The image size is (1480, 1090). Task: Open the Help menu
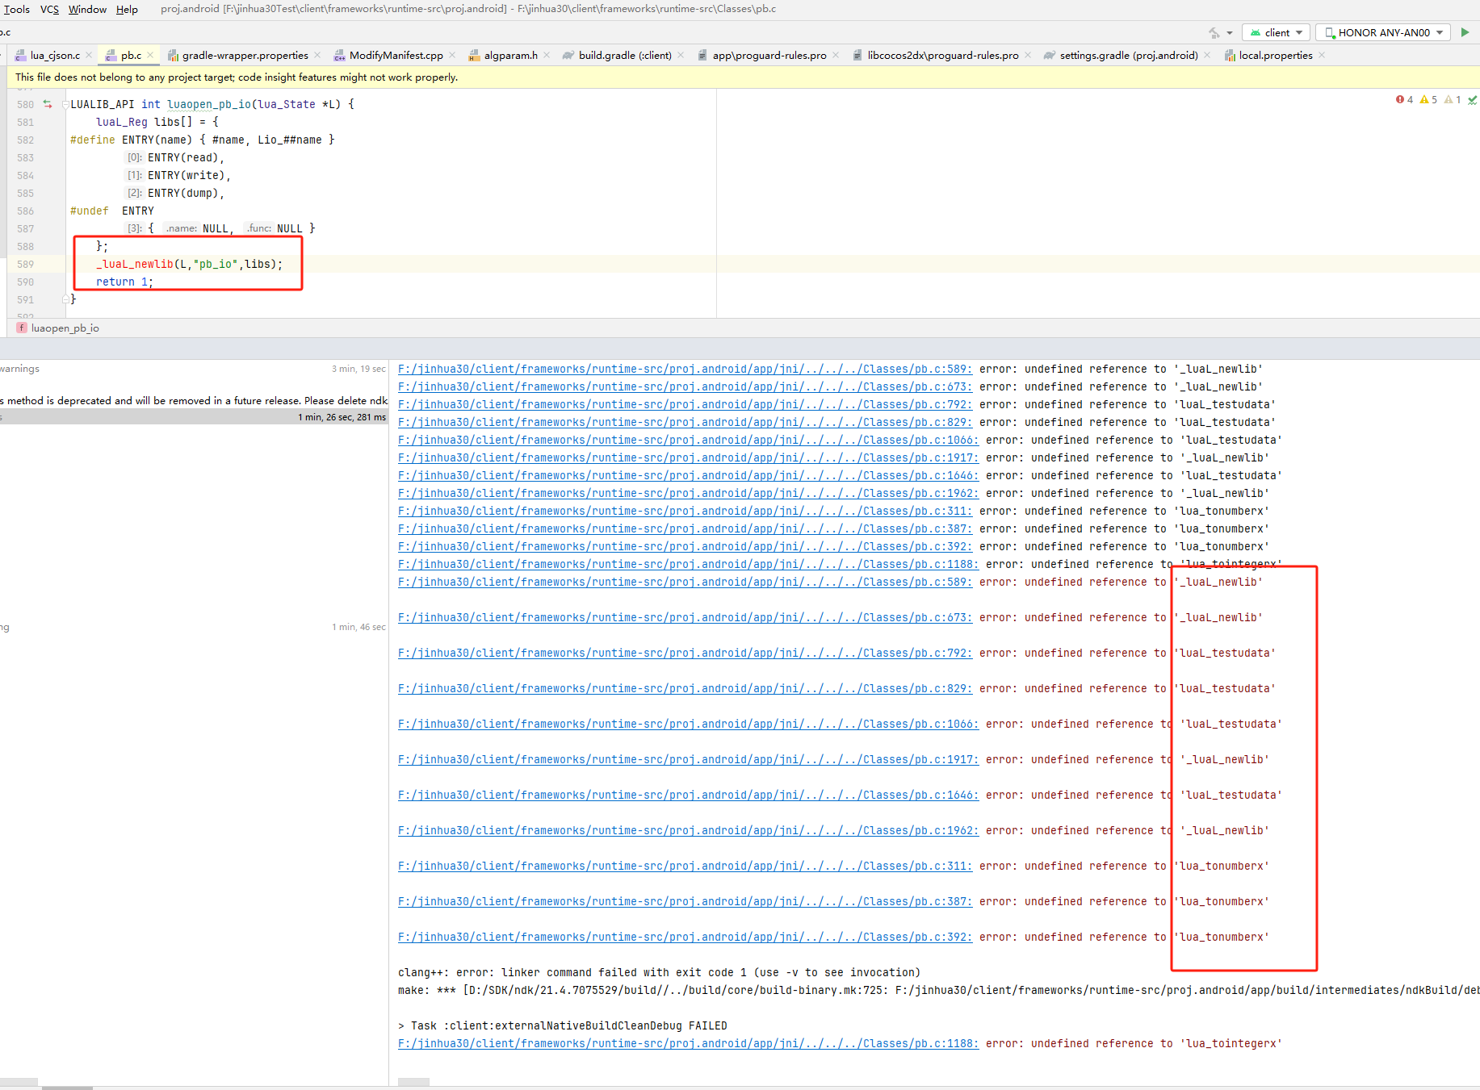127,9
